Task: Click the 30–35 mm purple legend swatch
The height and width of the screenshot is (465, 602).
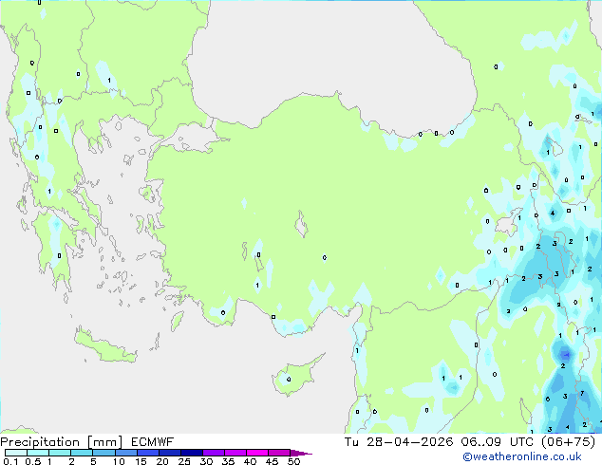Action: click(213, 453)
